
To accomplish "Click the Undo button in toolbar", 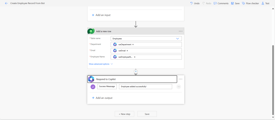I will (195, 3).
